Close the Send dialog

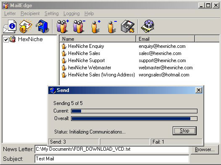[x=199, y=90]
